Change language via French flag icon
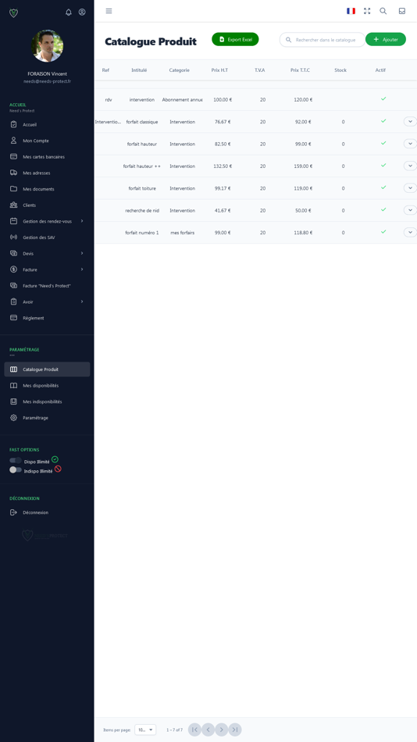The height and width of the screenshot is (742, 417). coord(351,11)
